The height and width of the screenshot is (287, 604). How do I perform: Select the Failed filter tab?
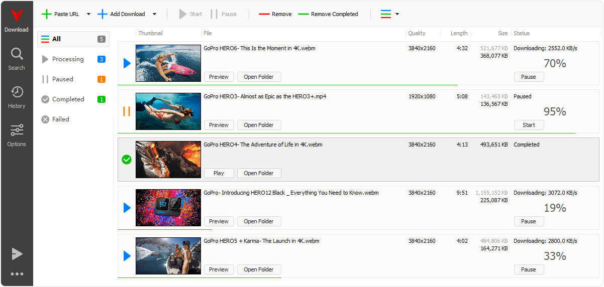click(x=73, y=119)
